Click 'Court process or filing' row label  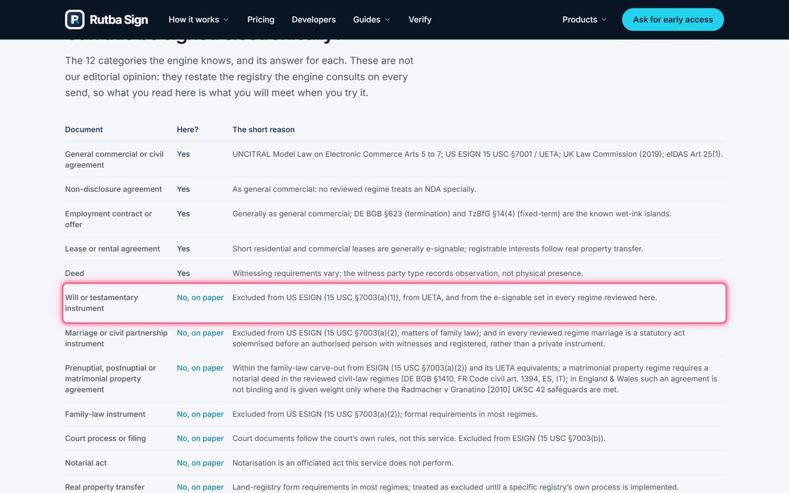[105, 439]
